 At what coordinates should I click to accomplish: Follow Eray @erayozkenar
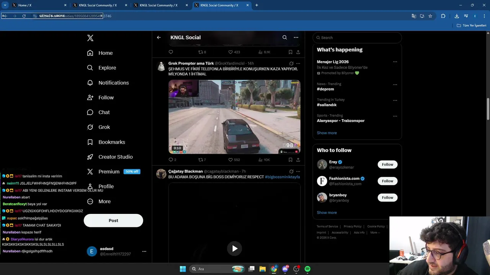(387, 165)
